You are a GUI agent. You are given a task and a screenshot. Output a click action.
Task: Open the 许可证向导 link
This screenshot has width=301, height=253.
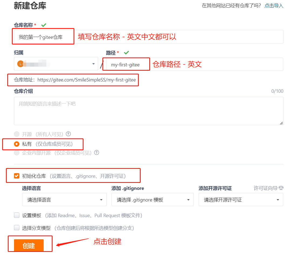point(265,188)
